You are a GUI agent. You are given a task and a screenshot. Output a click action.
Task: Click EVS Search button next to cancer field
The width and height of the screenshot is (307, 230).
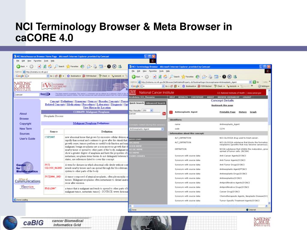[x=45, y=94]
